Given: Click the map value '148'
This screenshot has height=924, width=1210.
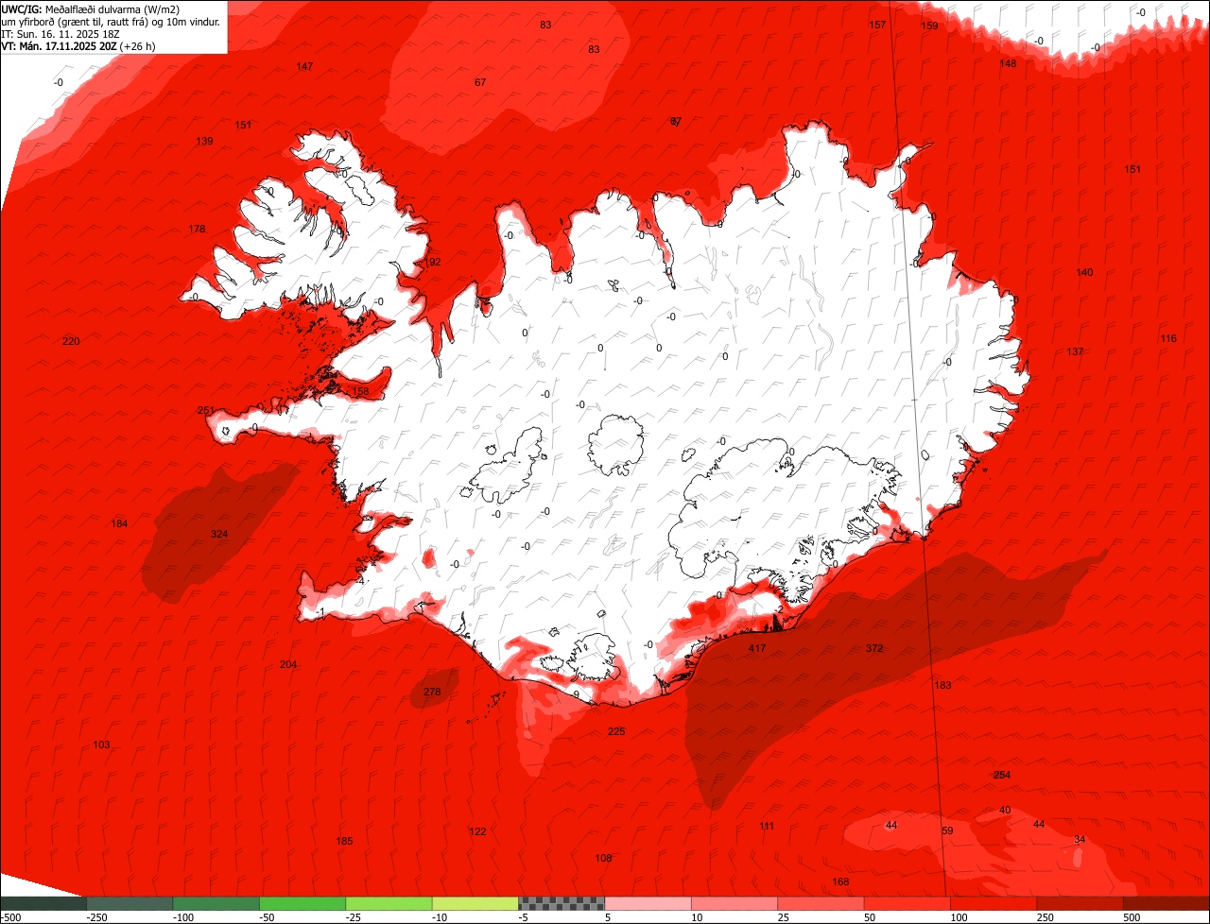Looking at the screenshot, I should pyautogui.click(x=1008, y=63).
